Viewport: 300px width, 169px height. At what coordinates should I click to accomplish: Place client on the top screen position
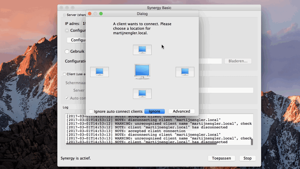[x=142, y=50]
